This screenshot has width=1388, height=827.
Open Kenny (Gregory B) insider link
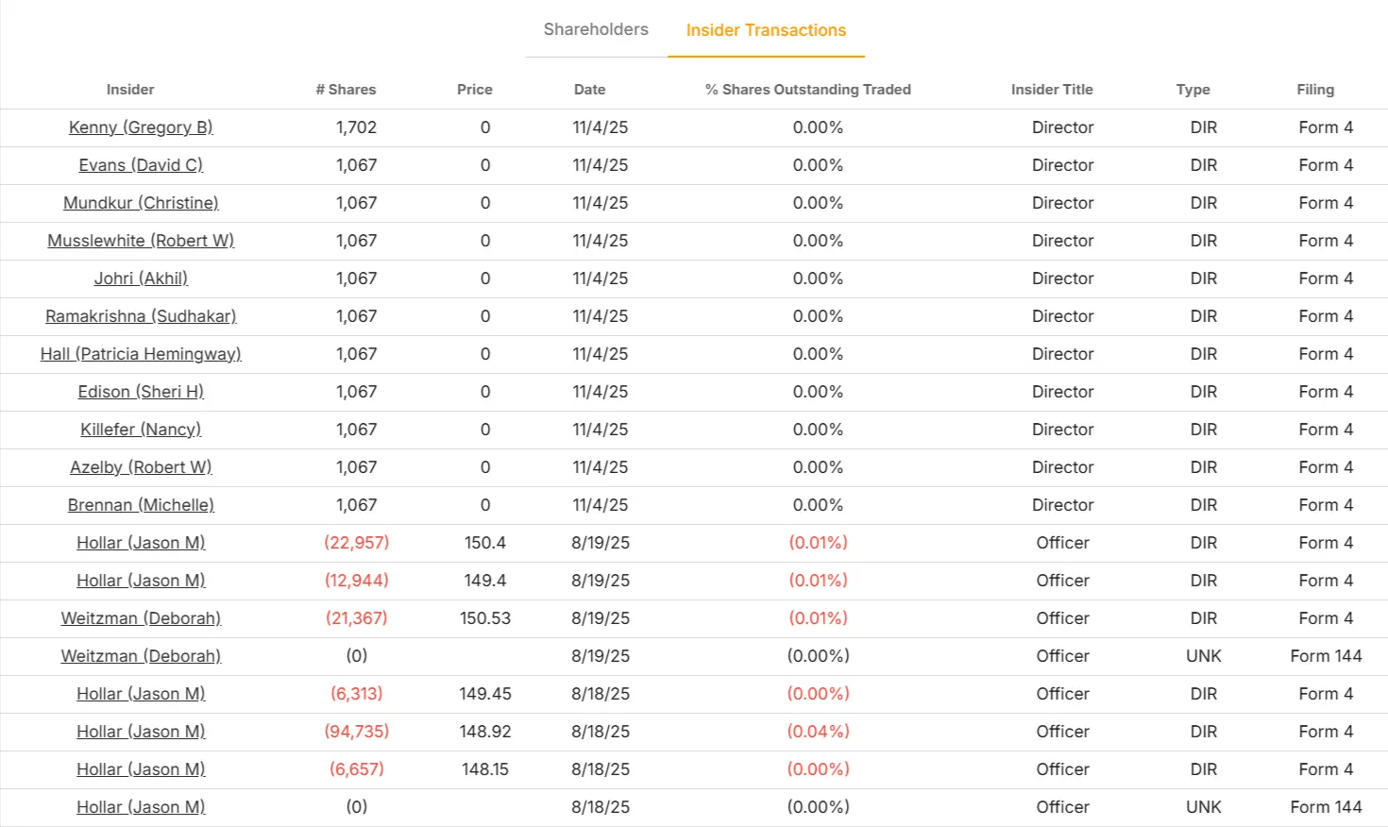coord(141,127)
